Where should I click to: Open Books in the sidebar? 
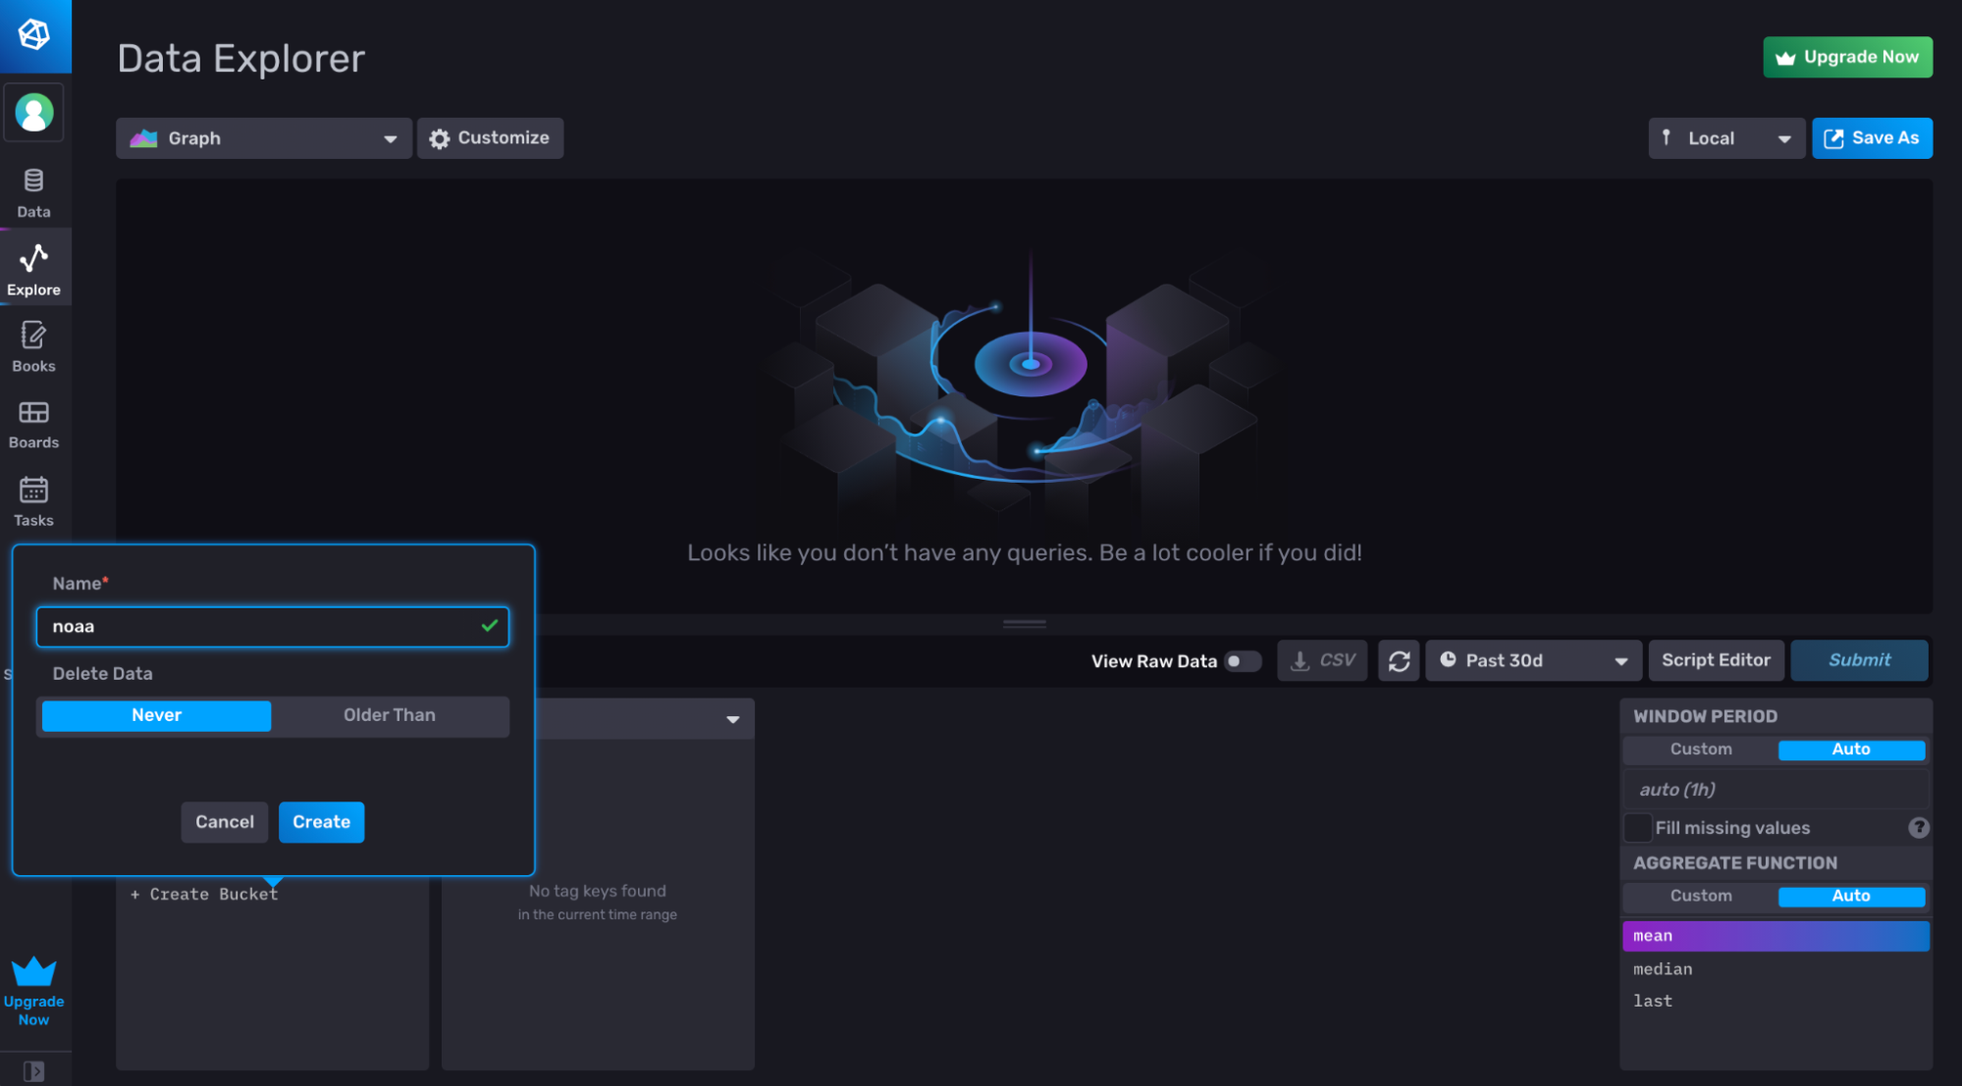[x=34, y=347]
